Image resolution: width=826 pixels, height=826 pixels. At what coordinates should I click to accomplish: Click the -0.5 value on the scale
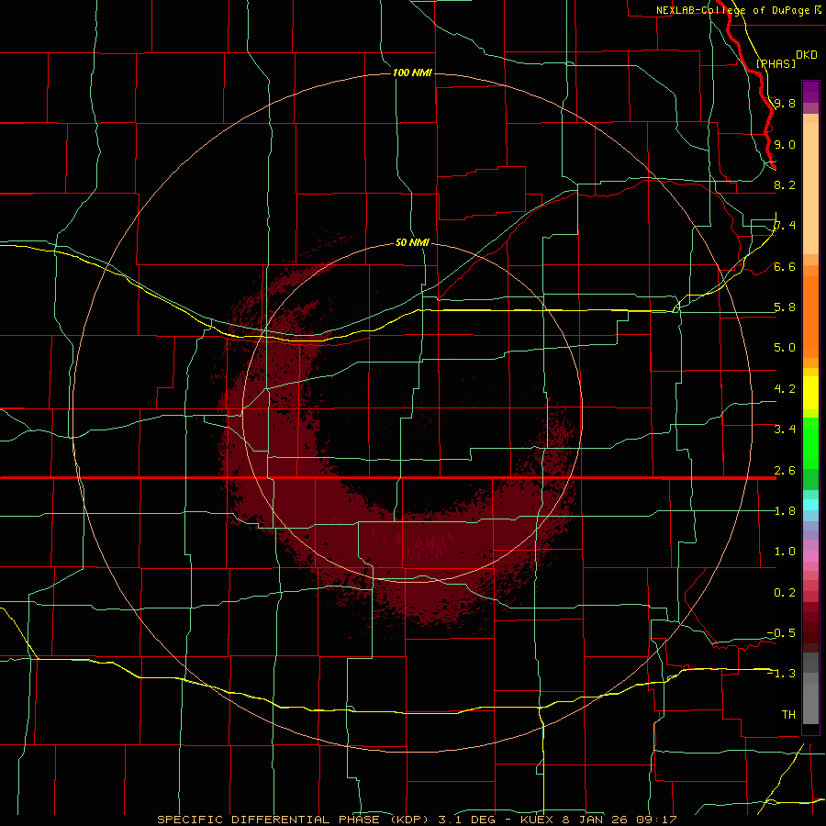(781, 633)
